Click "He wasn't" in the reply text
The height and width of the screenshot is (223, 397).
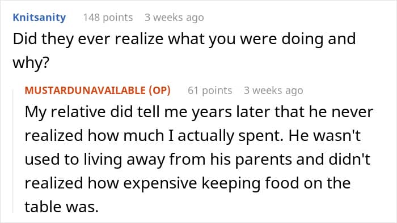click(x=324, y=136)
